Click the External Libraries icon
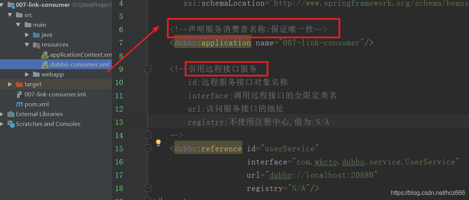The height and width of the screenshot is (200, 469). coord(11,114)
